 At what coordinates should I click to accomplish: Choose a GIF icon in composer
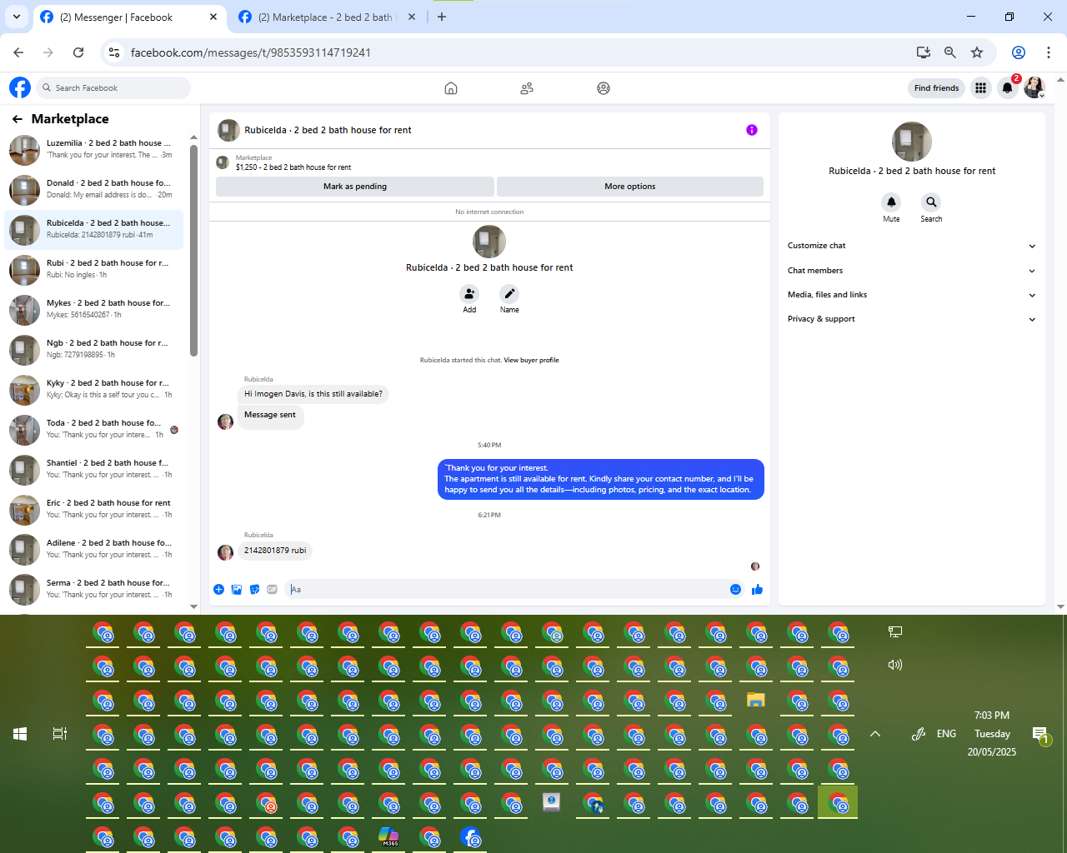click(272, 589)
